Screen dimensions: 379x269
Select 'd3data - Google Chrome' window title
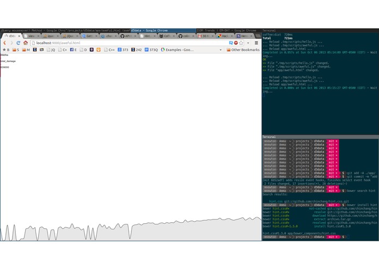coord(163,30)
